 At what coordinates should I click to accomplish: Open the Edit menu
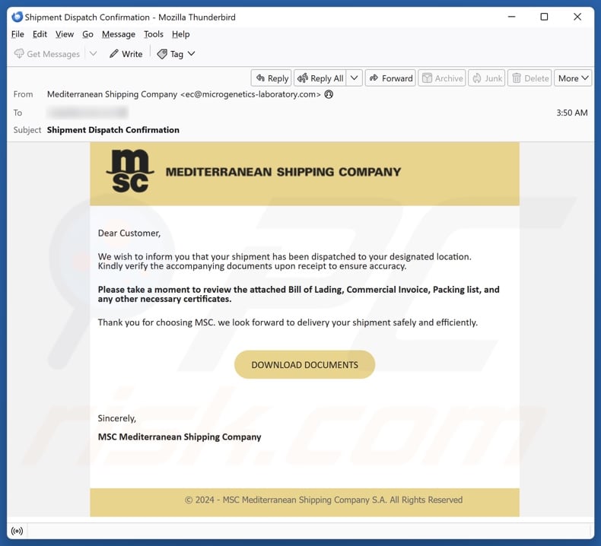tap(40, 34)
